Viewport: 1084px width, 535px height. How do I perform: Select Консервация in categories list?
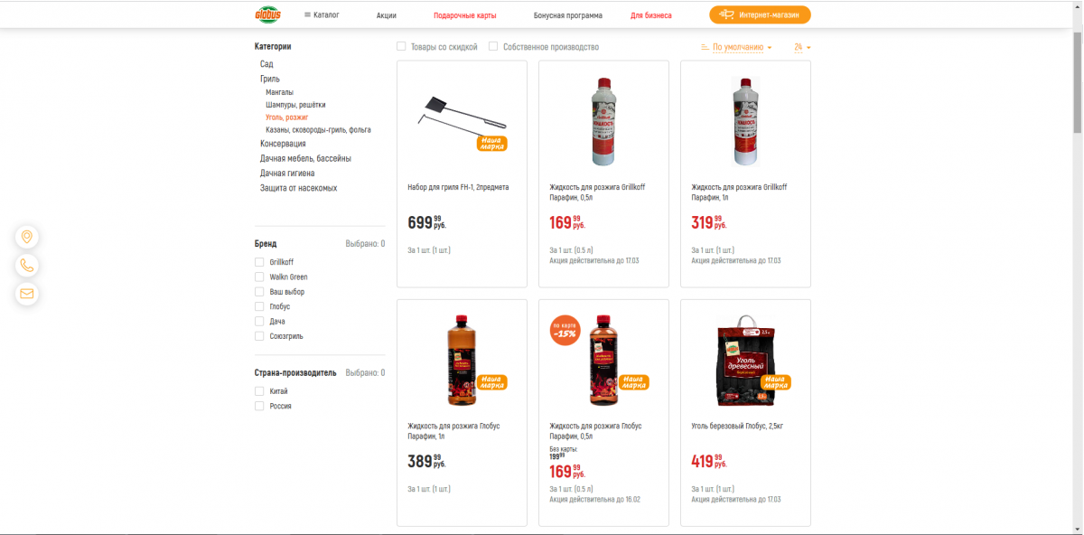point(283,144)
